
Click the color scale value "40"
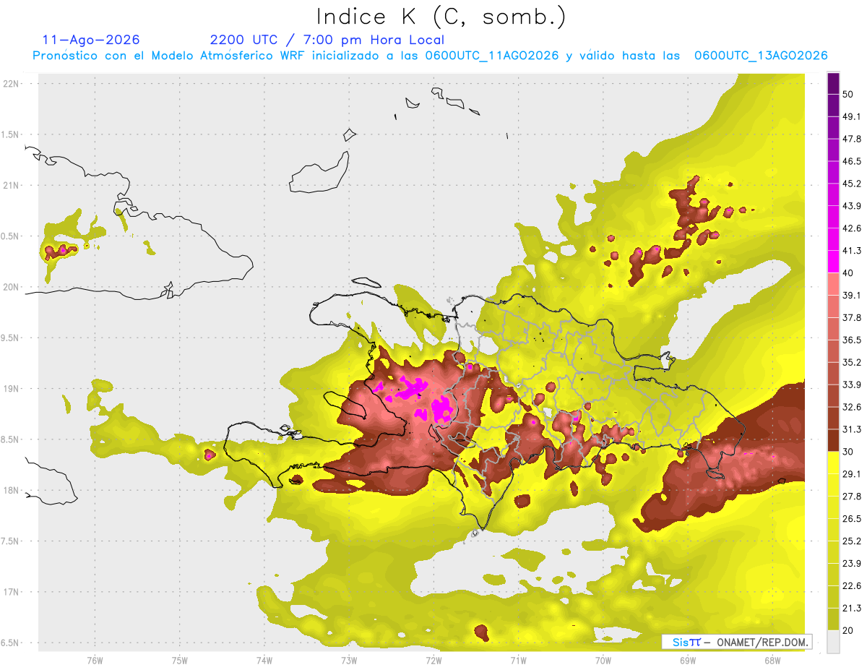point(848,273)
